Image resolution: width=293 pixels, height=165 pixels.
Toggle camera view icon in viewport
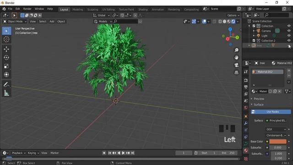(x=236, y=65)
